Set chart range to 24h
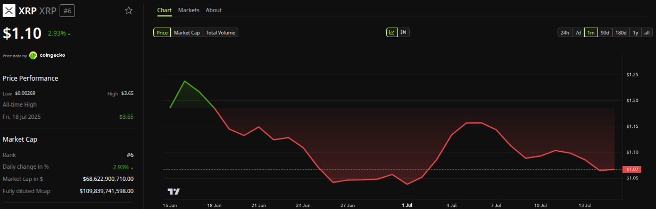This screenshot has width=656, height=209. 564,32
